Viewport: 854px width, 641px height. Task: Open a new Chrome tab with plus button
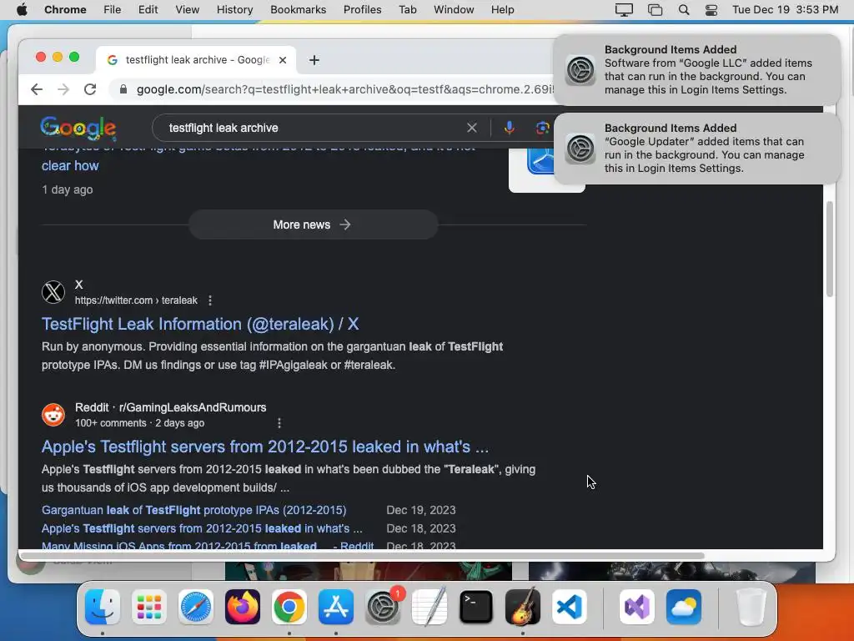pos(314,60)
